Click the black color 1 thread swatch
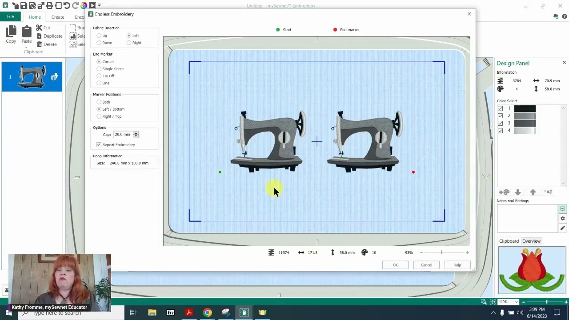Screen dimensions: 569x320 (525, 108)
